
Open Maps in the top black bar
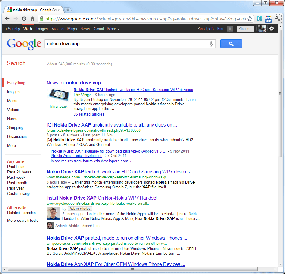pyautogui.click(x=72, y=29)
